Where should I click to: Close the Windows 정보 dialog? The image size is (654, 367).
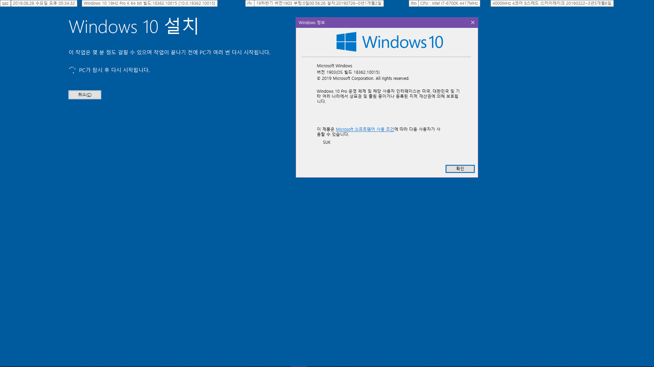click(472, 23)
